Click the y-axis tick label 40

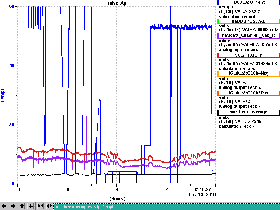pyautogui.click(x=12, y=66)
